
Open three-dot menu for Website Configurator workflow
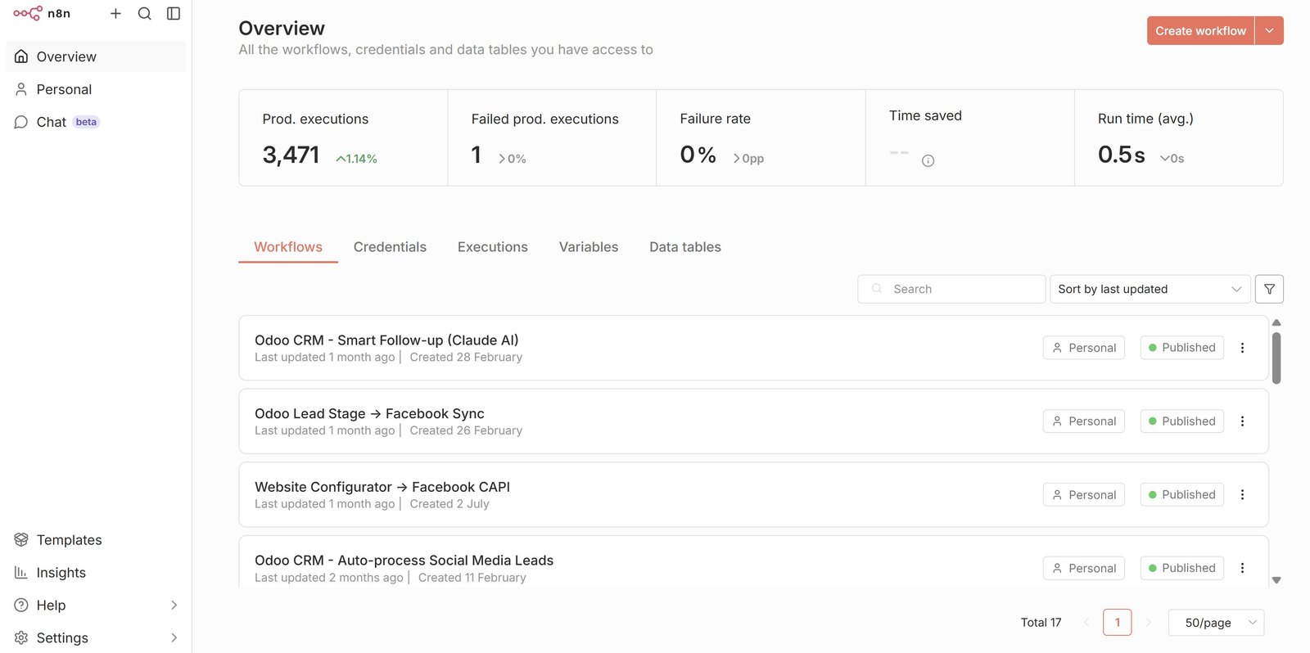click(1242, 494)
